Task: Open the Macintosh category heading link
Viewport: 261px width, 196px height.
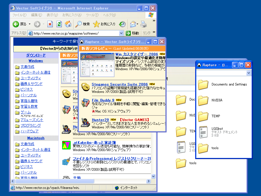Action: point(36,138)
